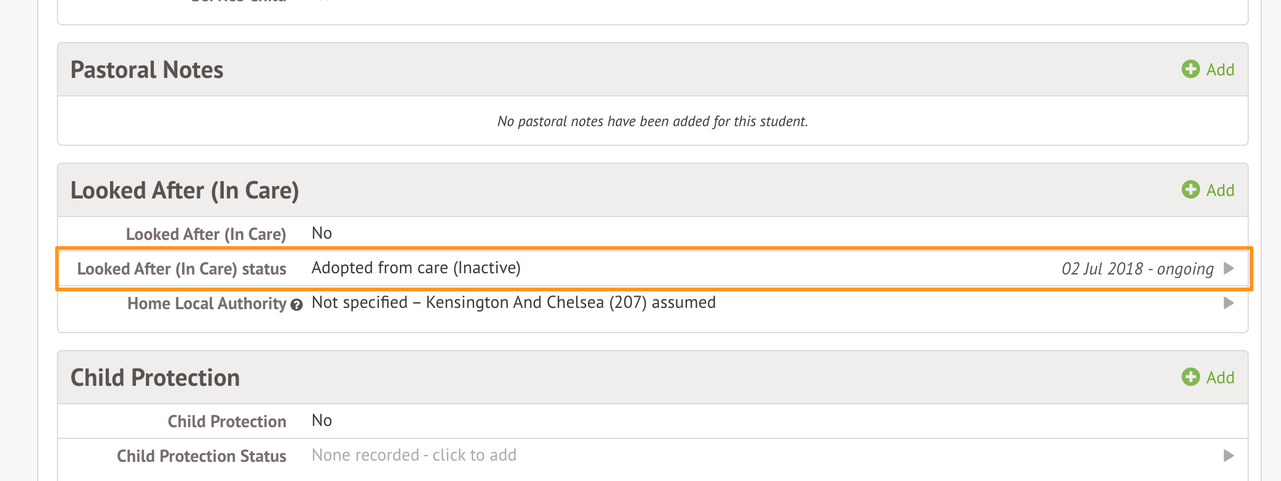The height and width of the screenshot is (481, 1281).
Task: Select the Looked After (In Care) section header
Action: coord(184,190)
